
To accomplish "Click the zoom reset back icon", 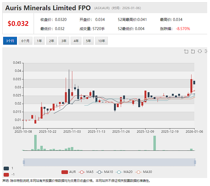I will (193, 51).
